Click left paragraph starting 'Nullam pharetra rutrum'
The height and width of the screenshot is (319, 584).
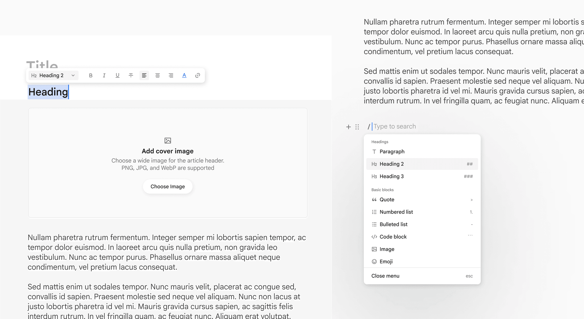click(167, 252)
